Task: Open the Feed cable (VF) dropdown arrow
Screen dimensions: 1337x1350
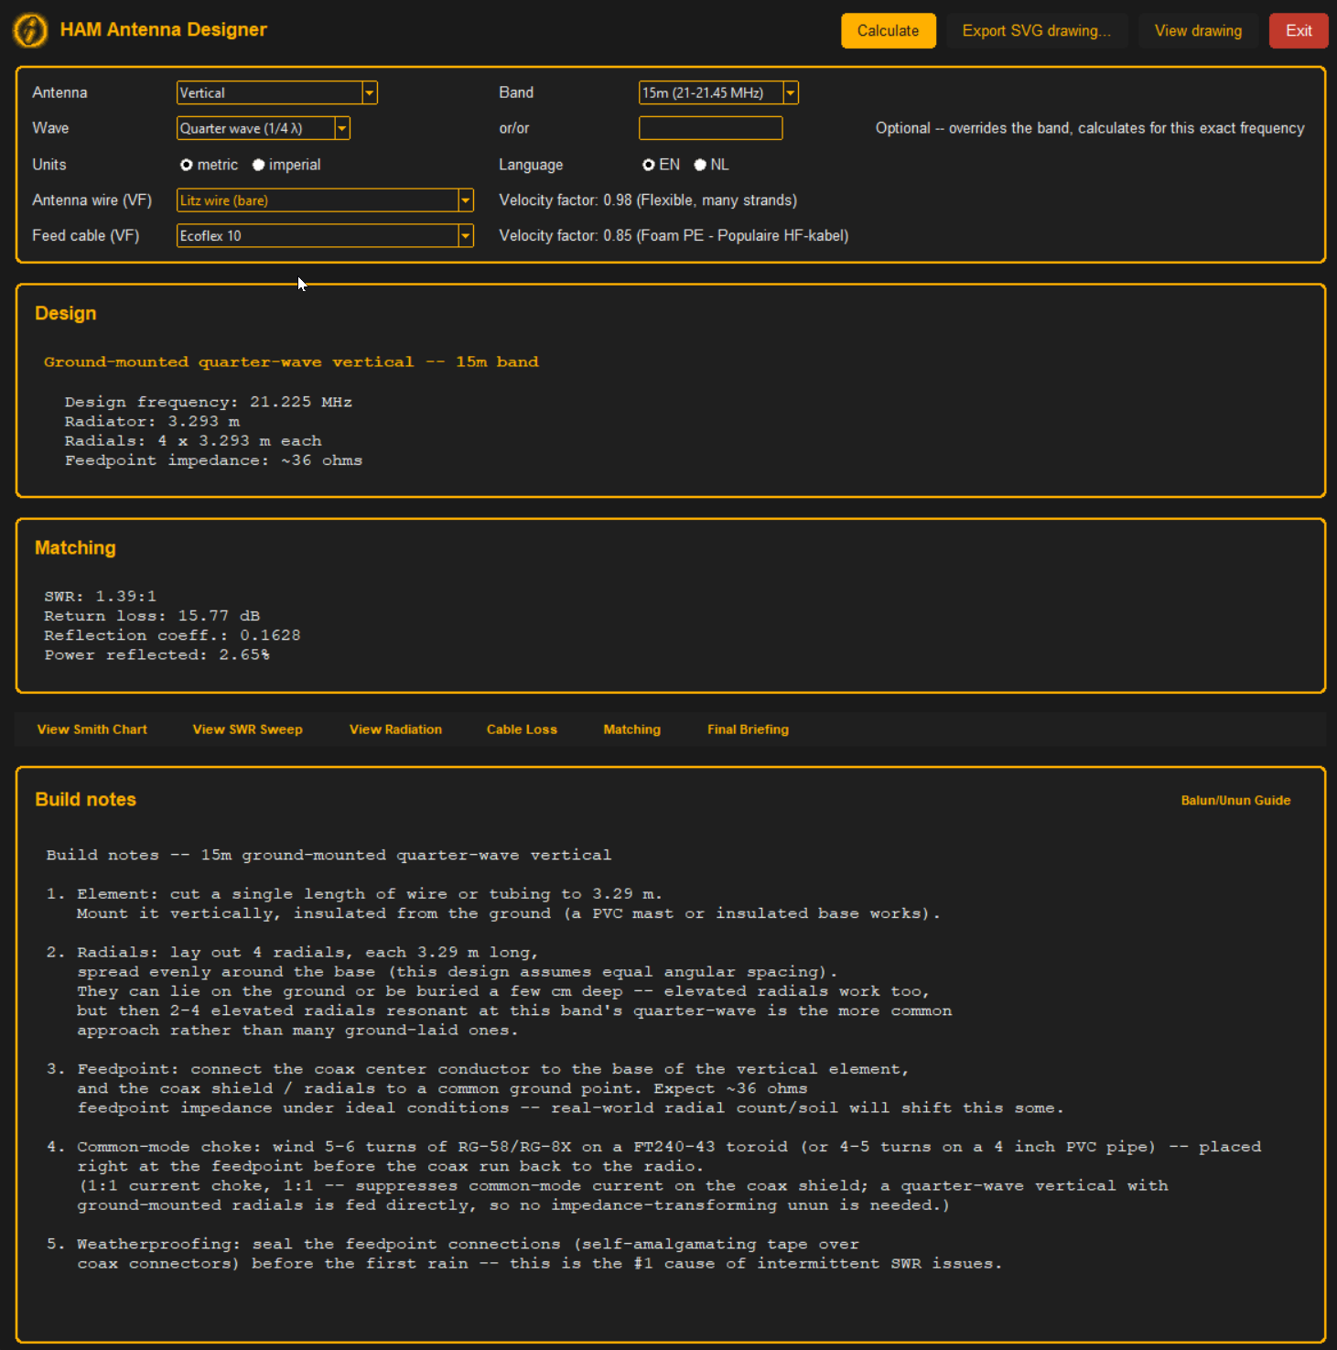Action: [x=466, y=236]
